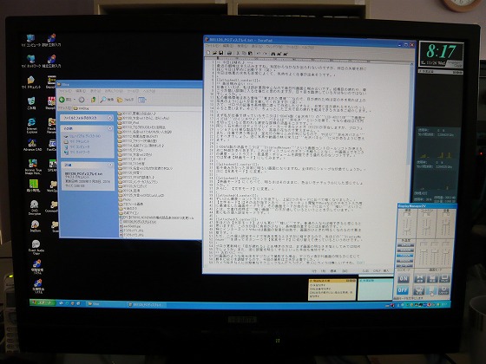Switch to Blog taskbar button
The height and width of the screenshot is (364, 486).
(105, 304)
